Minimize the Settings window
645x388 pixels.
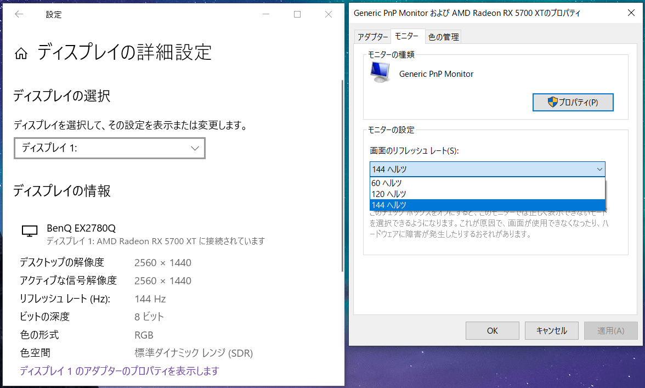266,14
